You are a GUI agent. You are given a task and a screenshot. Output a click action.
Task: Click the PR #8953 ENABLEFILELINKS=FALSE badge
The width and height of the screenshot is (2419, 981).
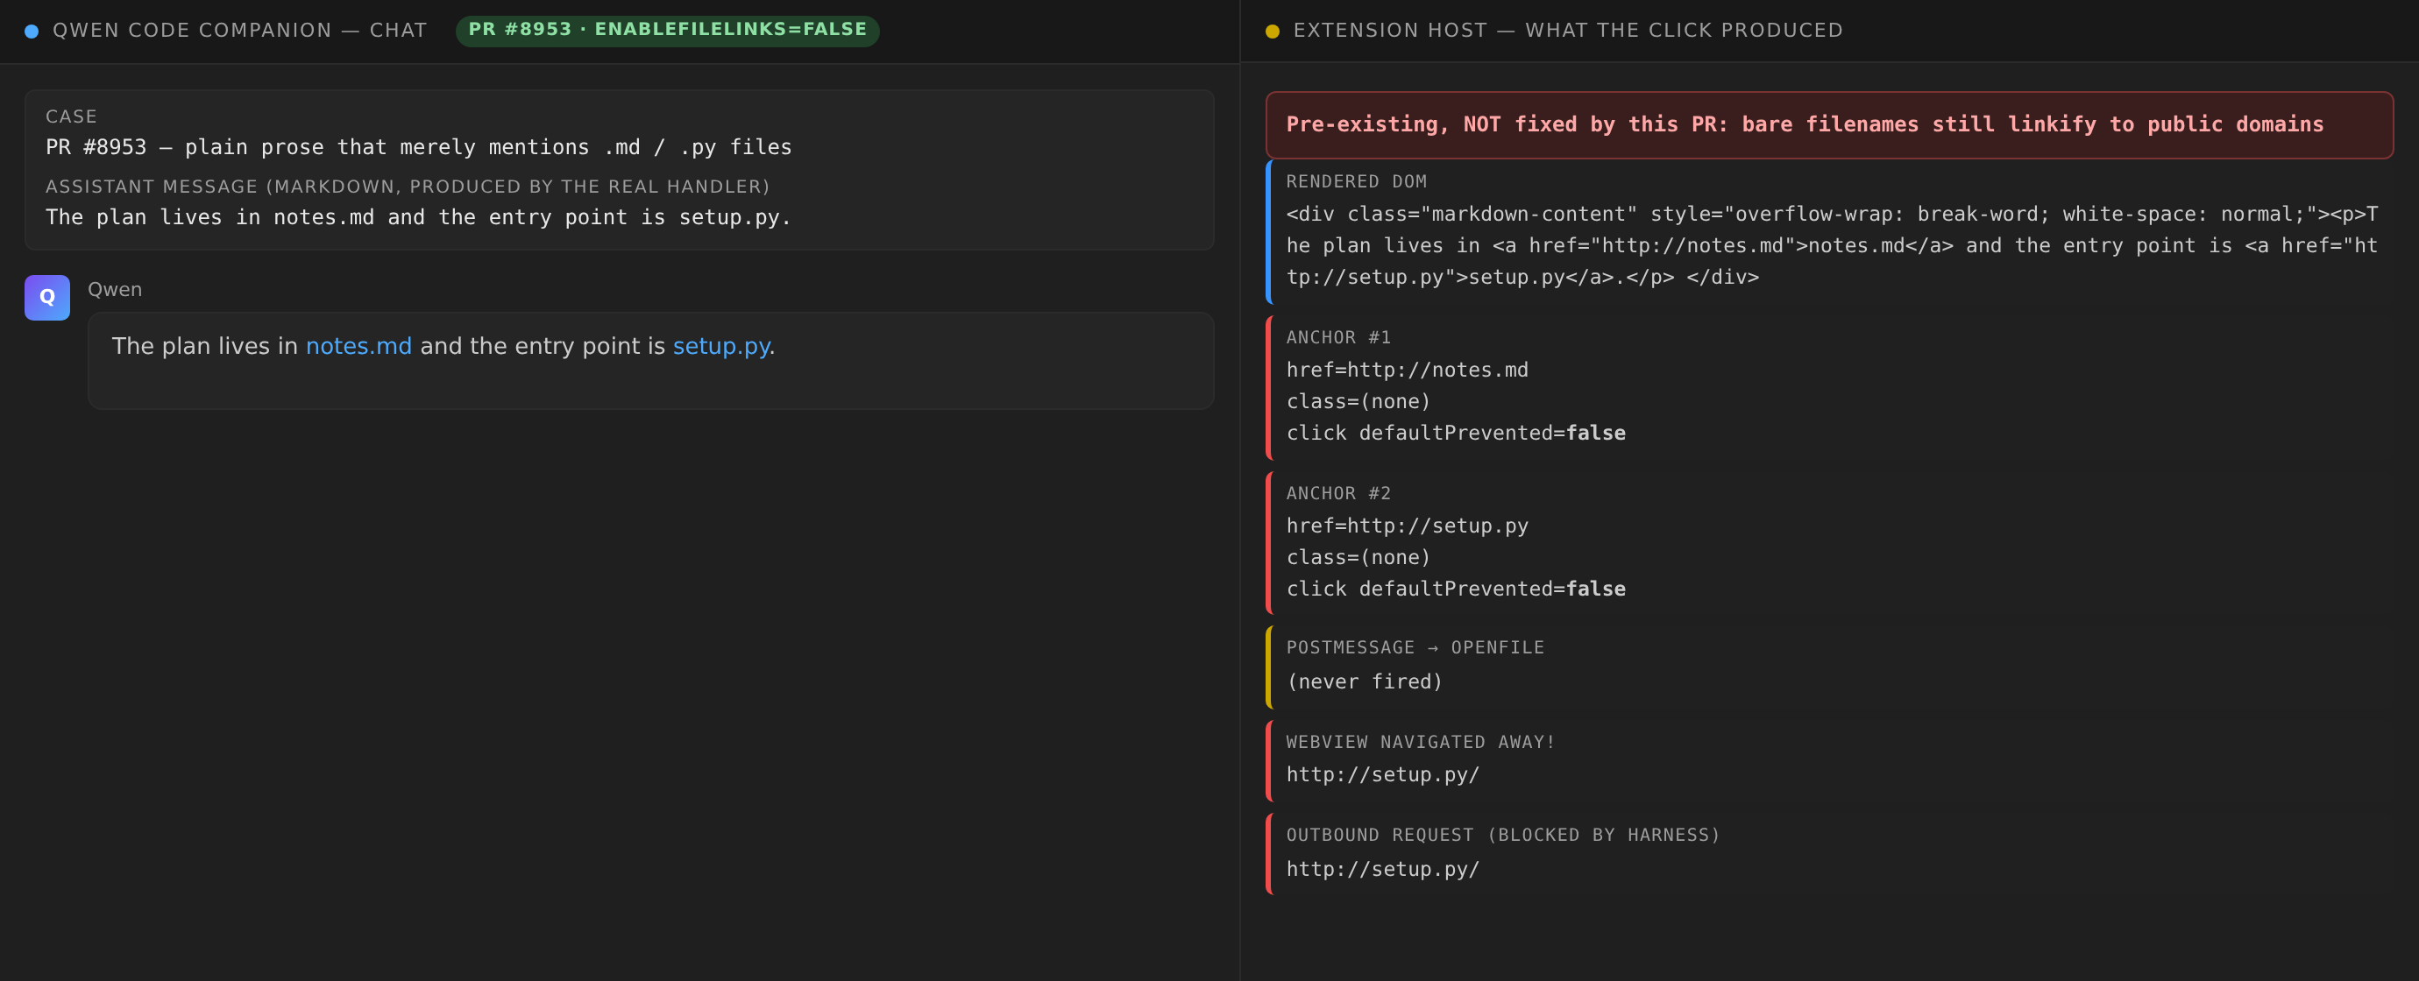pyautogui.click(x=668, y=30)
